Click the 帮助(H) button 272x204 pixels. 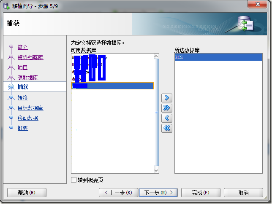click(x=27, y=193)
